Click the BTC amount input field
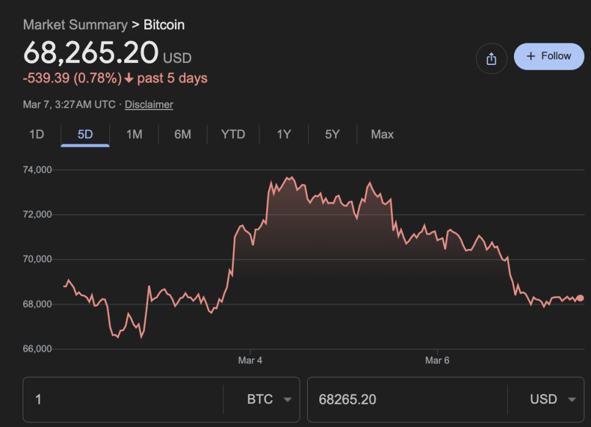 pos(122,399)
